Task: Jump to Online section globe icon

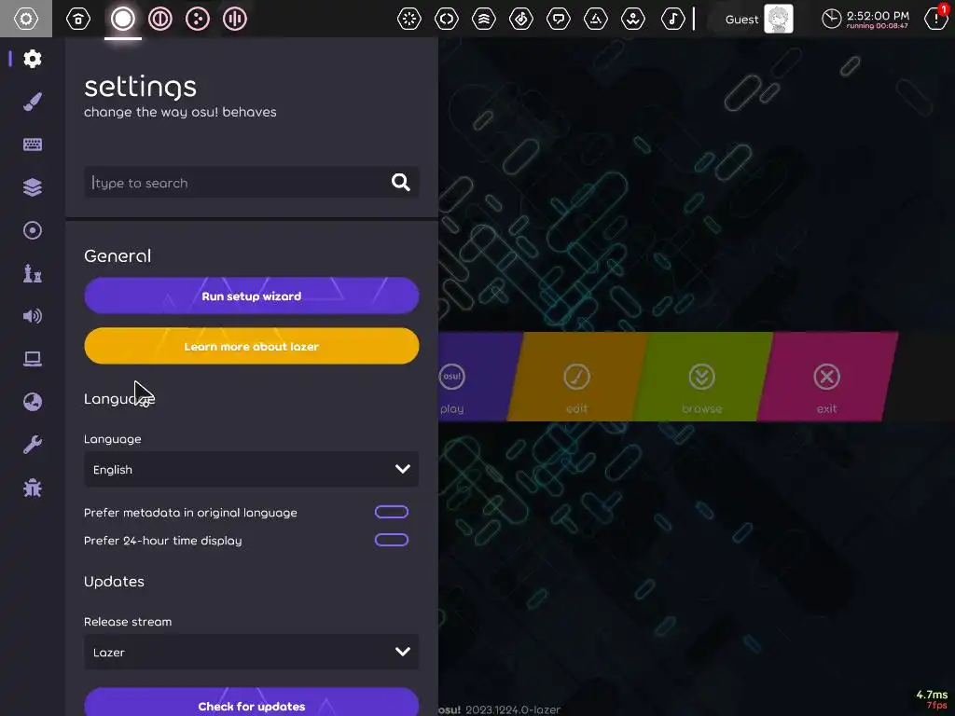Action: click(x=33, y=402)
